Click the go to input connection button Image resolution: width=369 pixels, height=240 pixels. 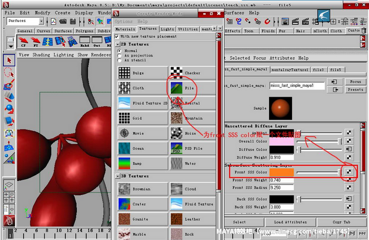335,82
